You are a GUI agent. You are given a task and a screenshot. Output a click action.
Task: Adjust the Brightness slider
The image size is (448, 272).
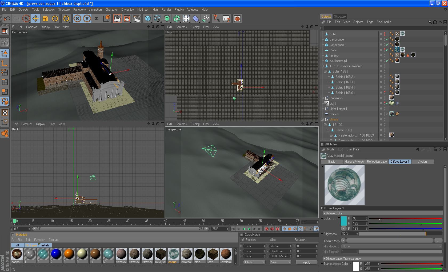point(401,234)
